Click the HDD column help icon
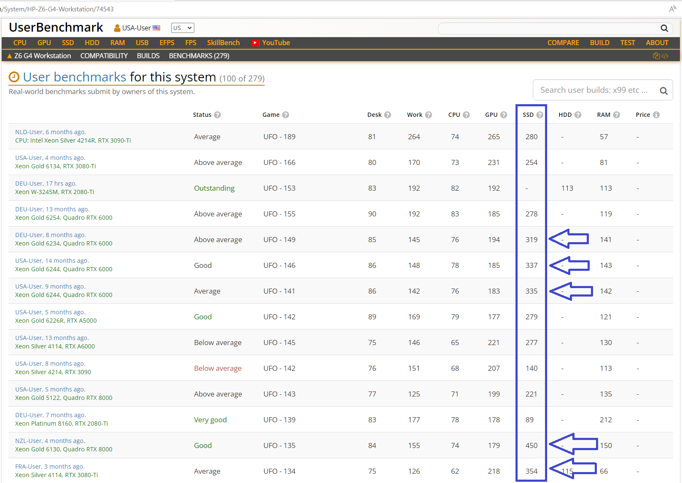Viewport: 682px width, 483px height. (x=578, y=115)
